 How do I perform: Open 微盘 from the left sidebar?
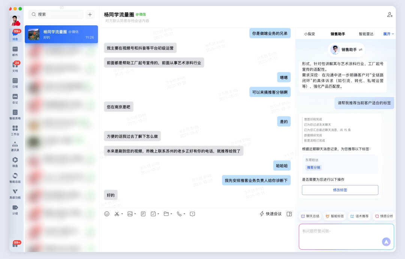[15, 162]
